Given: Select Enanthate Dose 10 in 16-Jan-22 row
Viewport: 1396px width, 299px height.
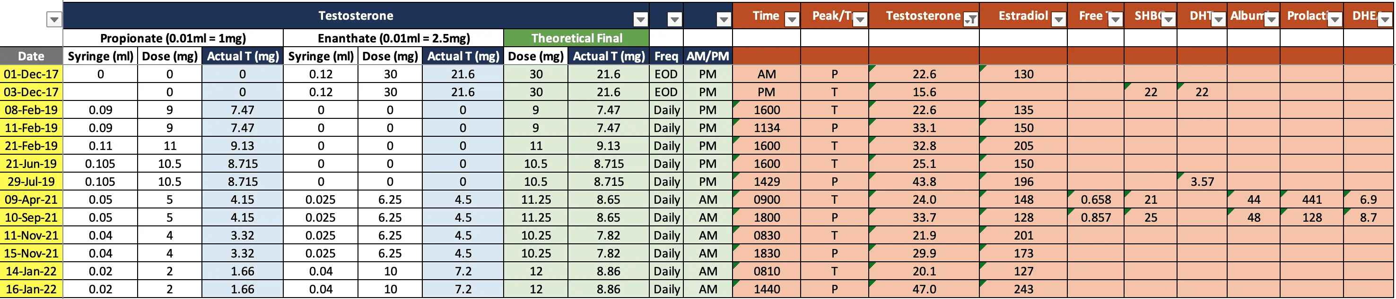Looking at the screenshot, I should coord(390,289).
